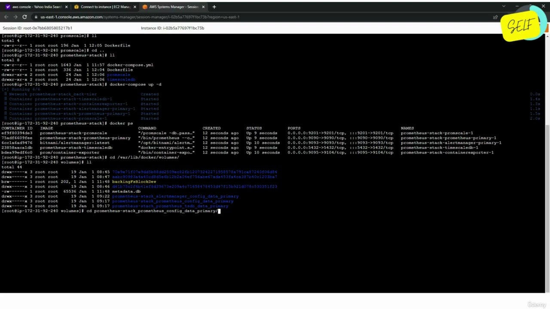Viewport: 550px width, 309px height.
Task: Click the prometheus-stack-timescaledb-1 container name
Action: (x=439, y=148)
